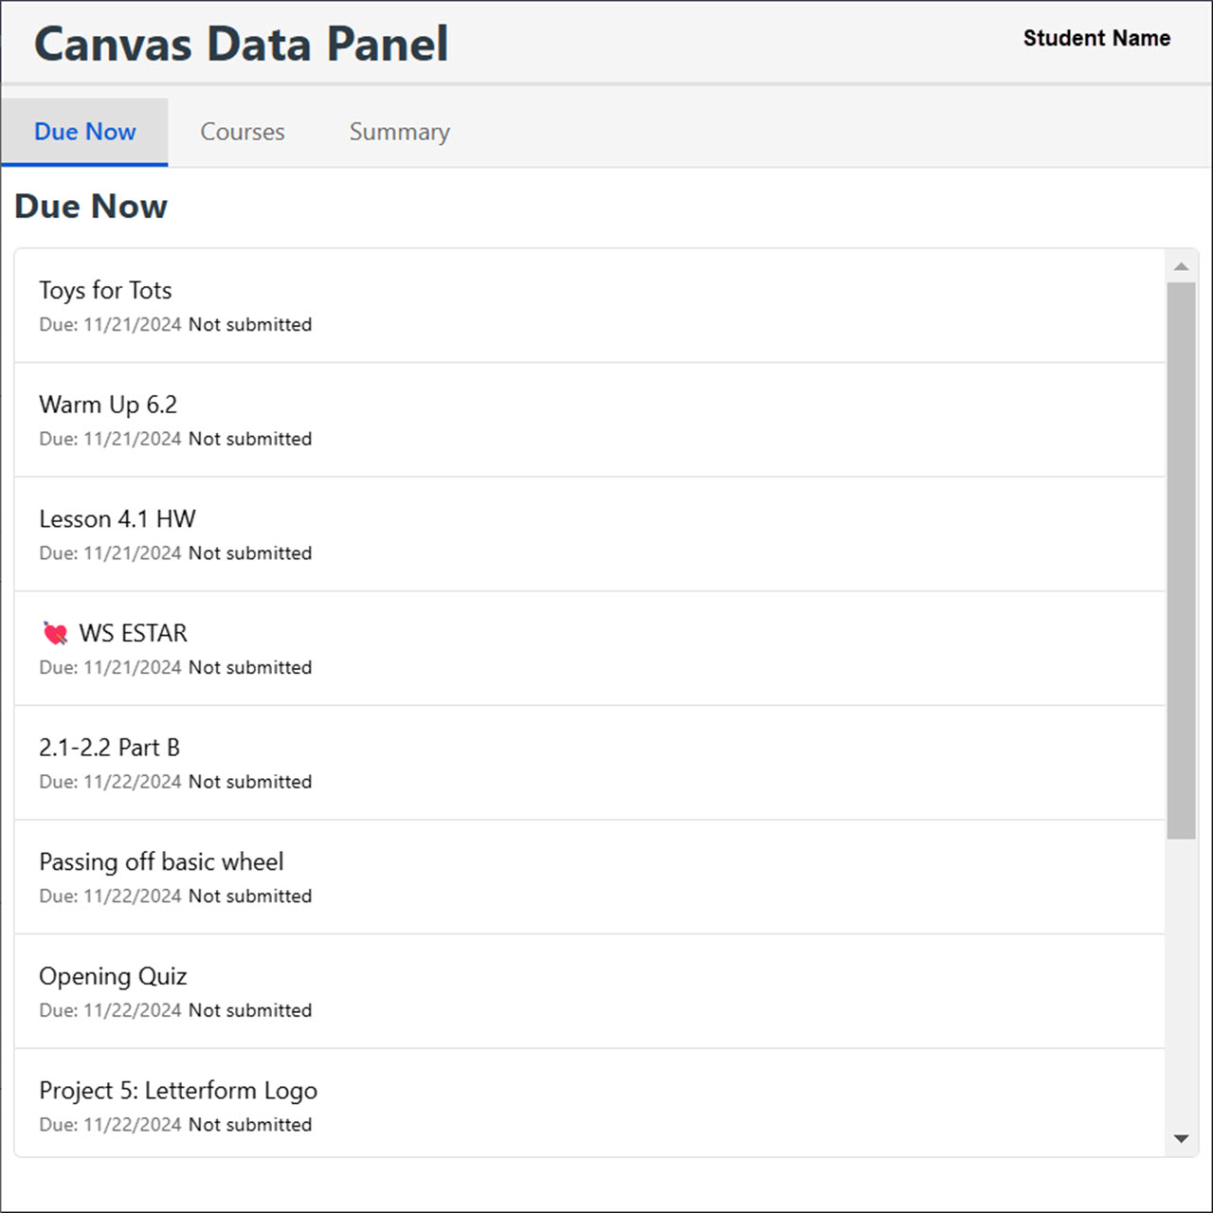Click the Canvas Data Panel title
Viewport: 1213px width, 1213px height.
click(x=241, y=44)
